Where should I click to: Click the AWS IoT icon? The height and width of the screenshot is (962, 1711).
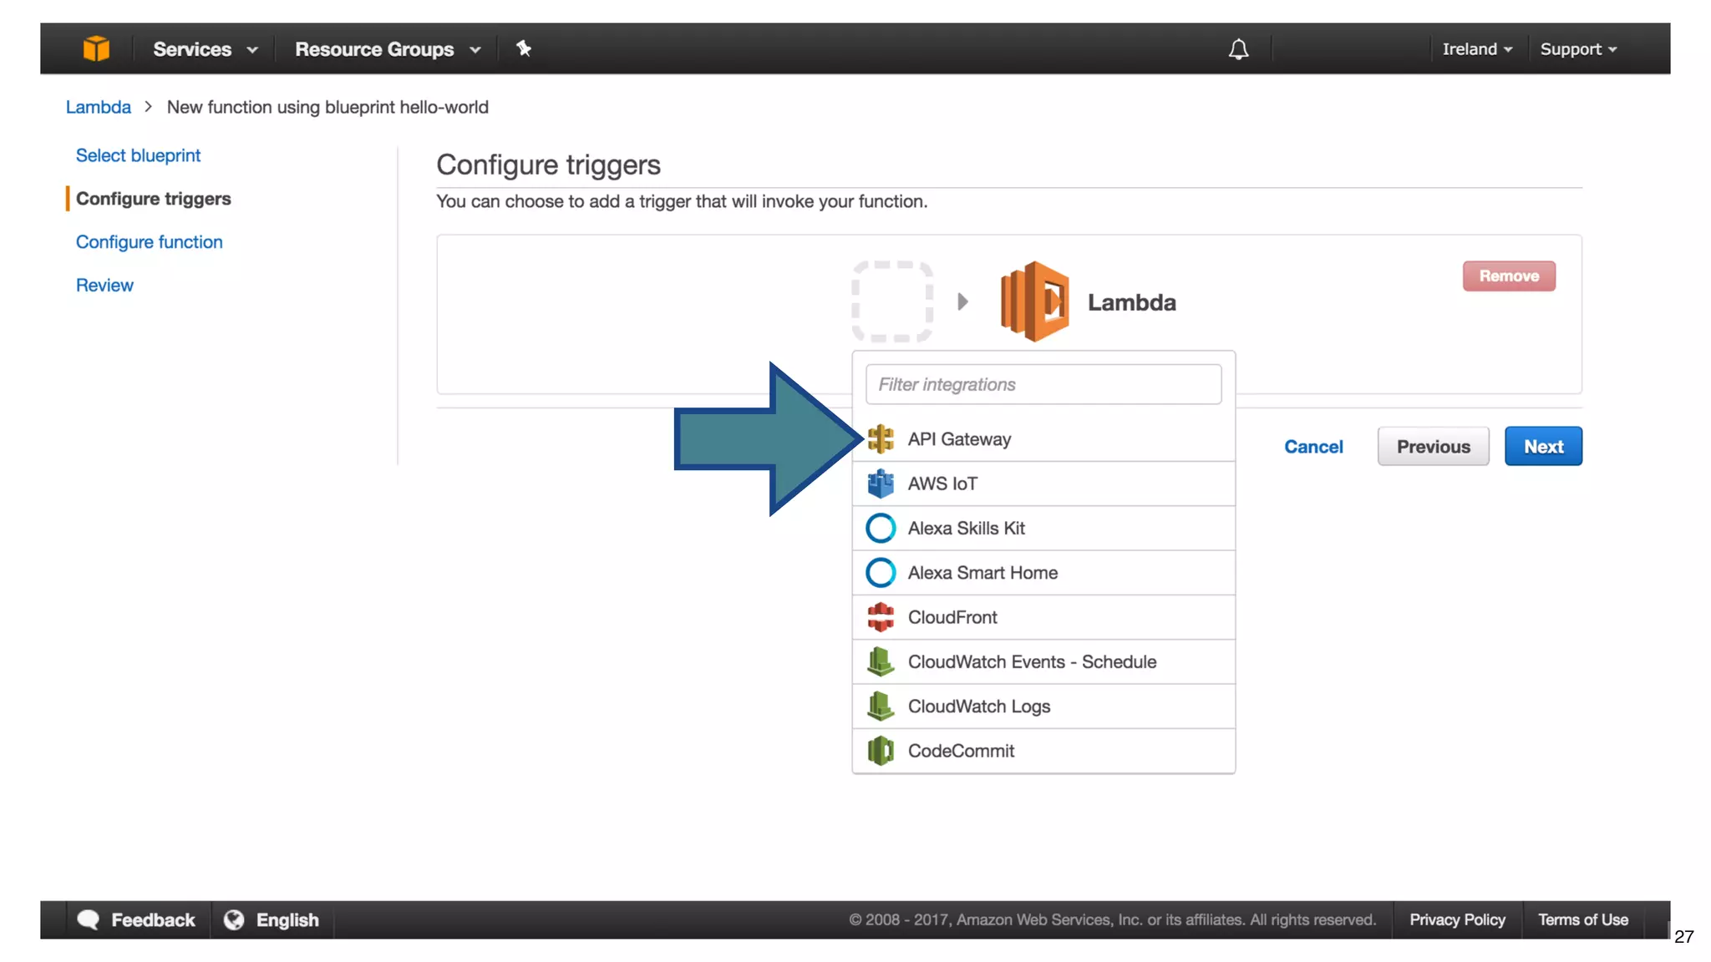[881, 484]
